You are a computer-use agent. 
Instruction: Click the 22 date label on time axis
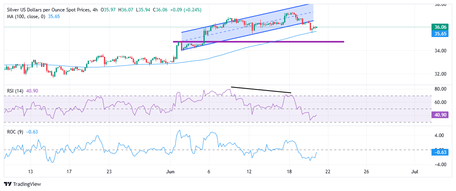[x=328, y=172]
